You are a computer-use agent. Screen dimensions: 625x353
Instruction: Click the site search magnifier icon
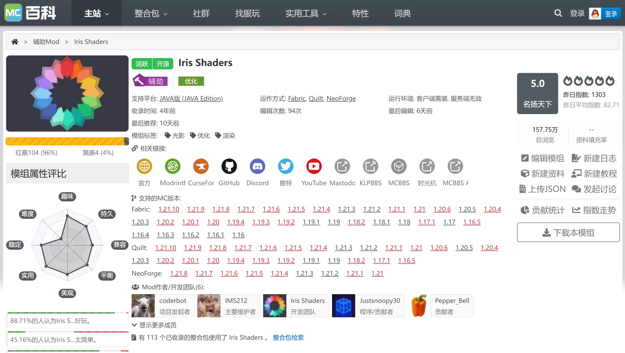click(x=558, y=13)
